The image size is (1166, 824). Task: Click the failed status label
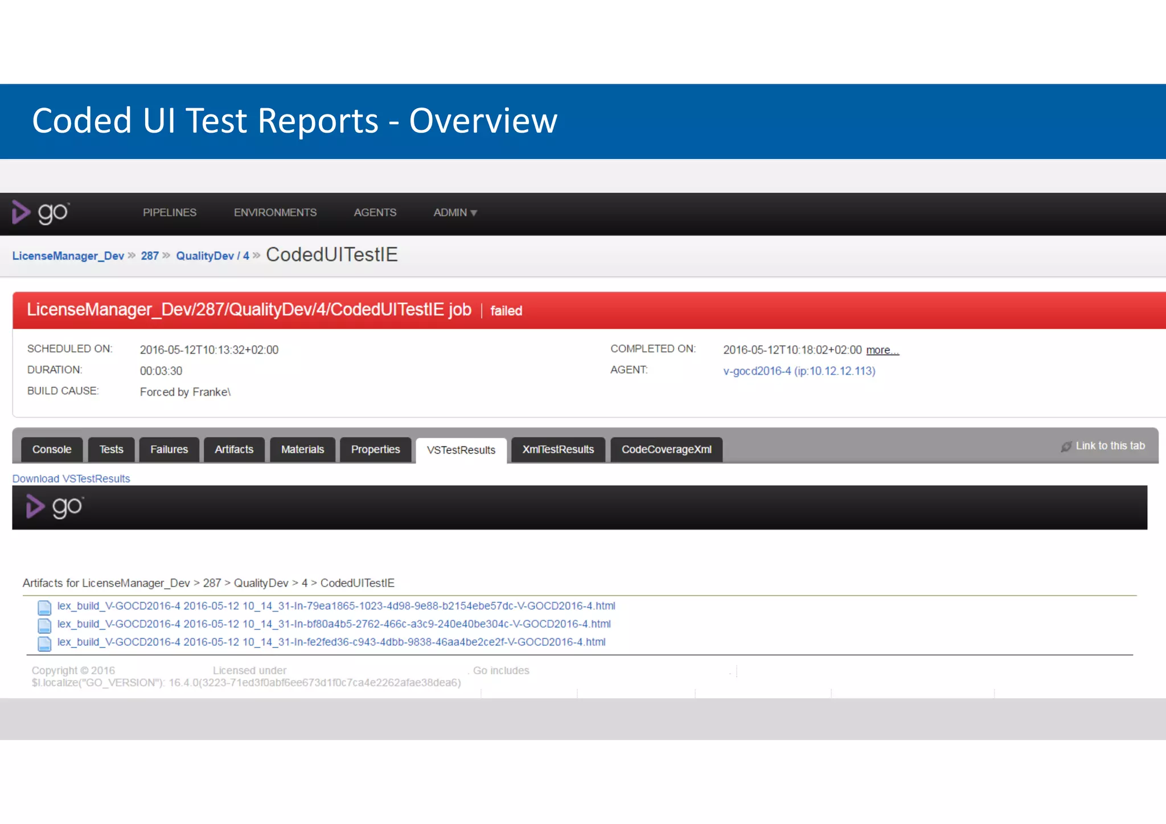[506, 311]
